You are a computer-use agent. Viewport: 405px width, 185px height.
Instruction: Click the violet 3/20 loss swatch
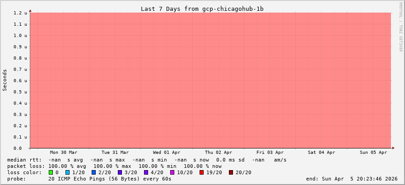(120, 172)
